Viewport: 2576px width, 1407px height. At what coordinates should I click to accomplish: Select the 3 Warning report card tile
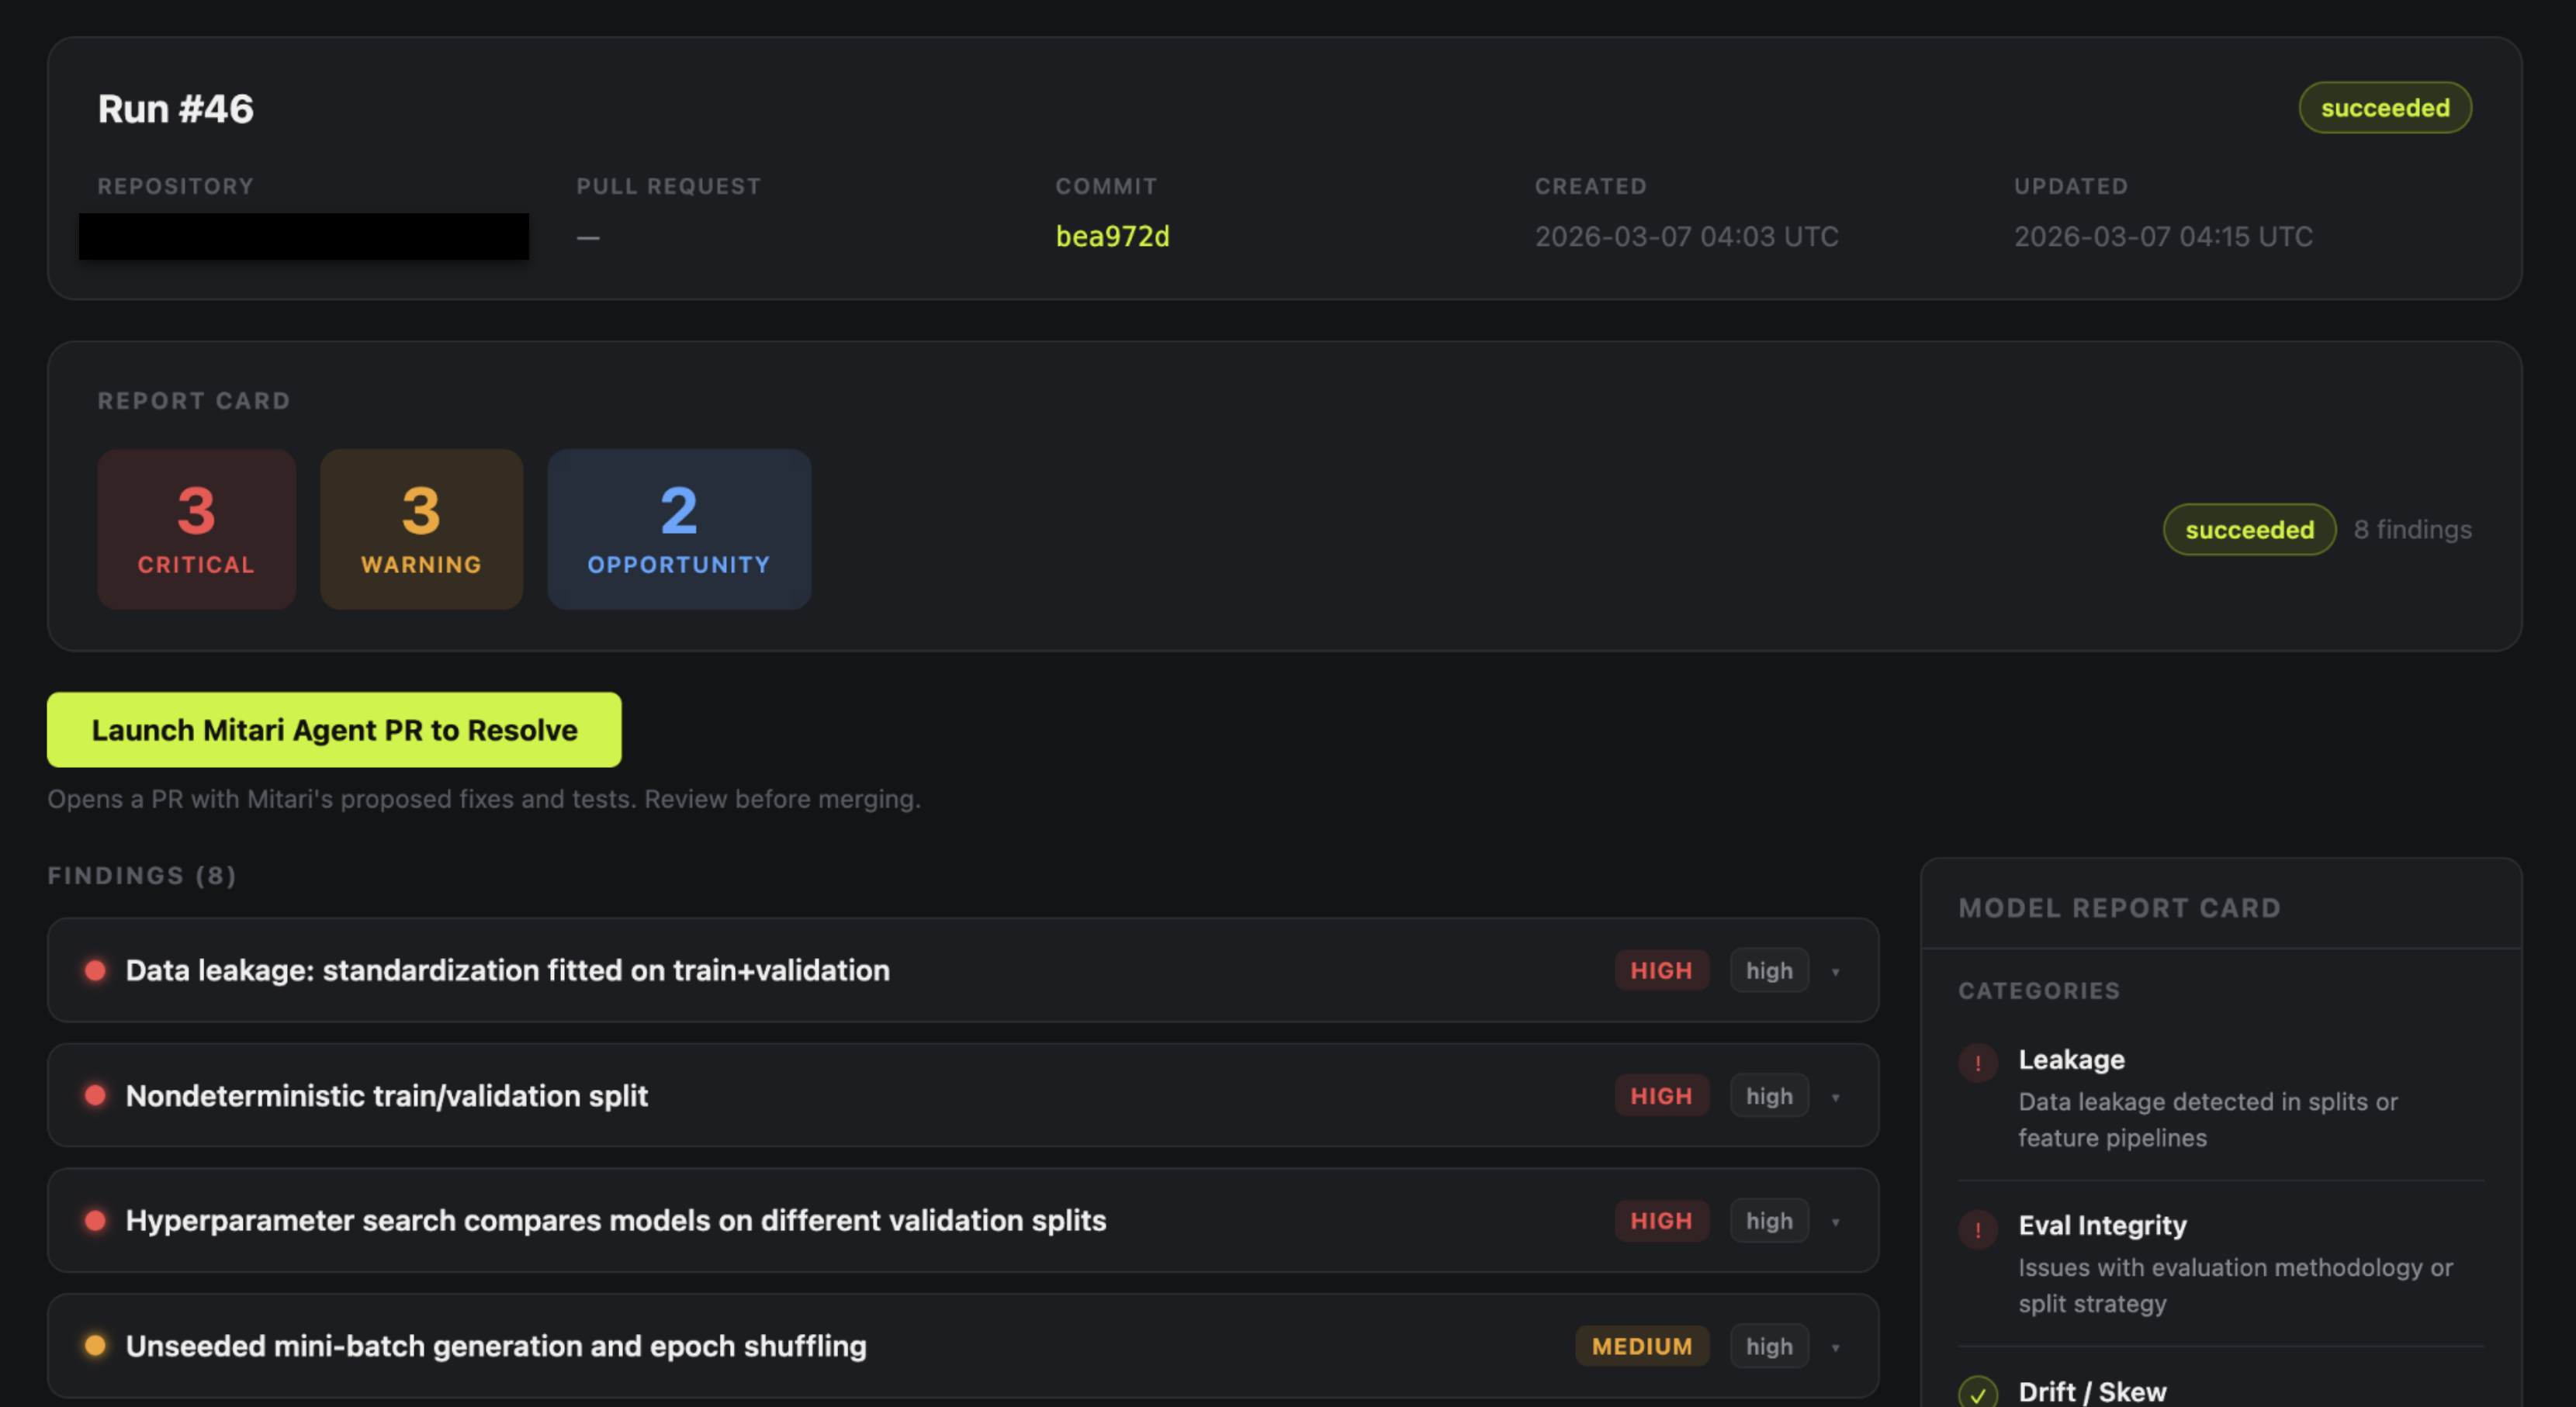coord(421,529)
